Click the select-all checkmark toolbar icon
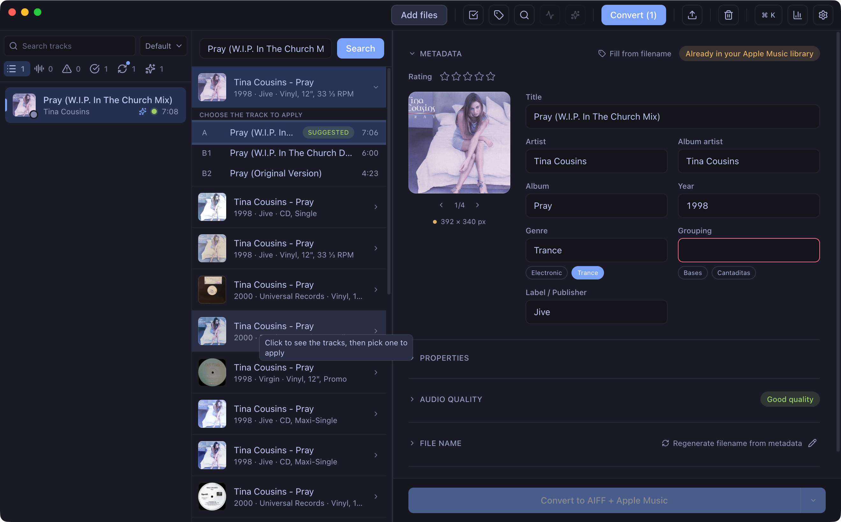This screenshot has width=841, height=522. click(473, 15)
